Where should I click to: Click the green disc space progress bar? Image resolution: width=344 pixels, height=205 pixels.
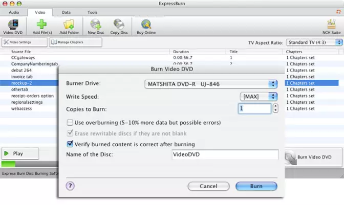click(x=8, y=164)
